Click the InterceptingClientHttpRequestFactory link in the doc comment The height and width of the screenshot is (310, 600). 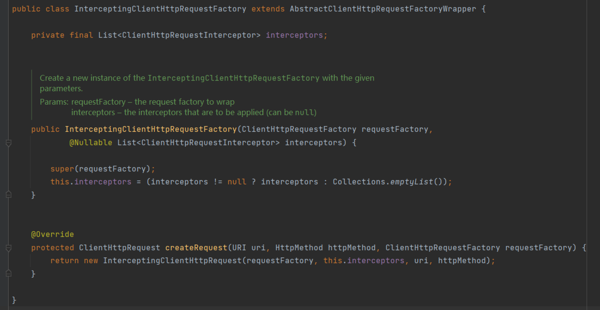point(233,78)
